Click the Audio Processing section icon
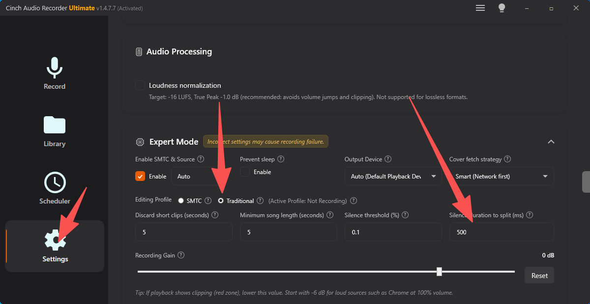Screen dimensions: 590x304 point(139,51)
